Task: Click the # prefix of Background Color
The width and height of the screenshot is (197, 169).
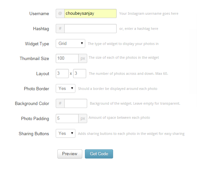Action: 60,103
